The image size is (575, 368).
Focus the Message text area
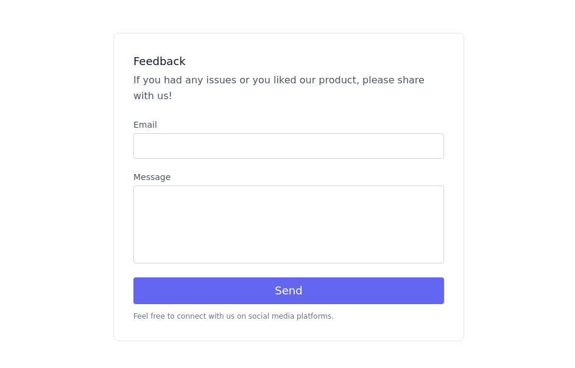288,224
